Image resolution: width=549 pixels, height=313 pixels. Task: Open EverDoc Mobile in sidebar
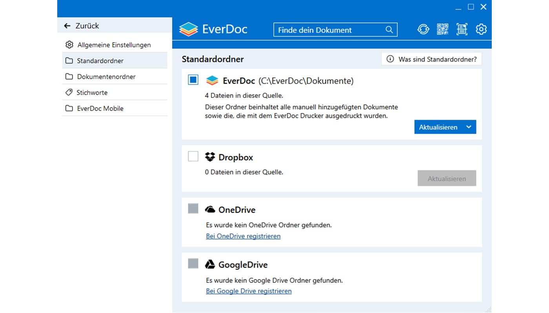[115, 108]
